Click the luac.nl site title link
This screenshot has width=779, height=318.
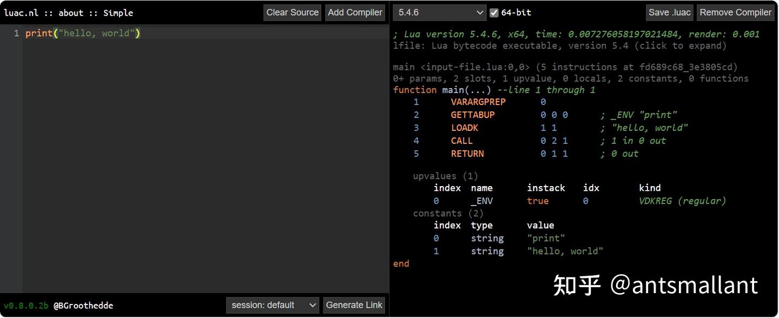click(x=21, y=13)
